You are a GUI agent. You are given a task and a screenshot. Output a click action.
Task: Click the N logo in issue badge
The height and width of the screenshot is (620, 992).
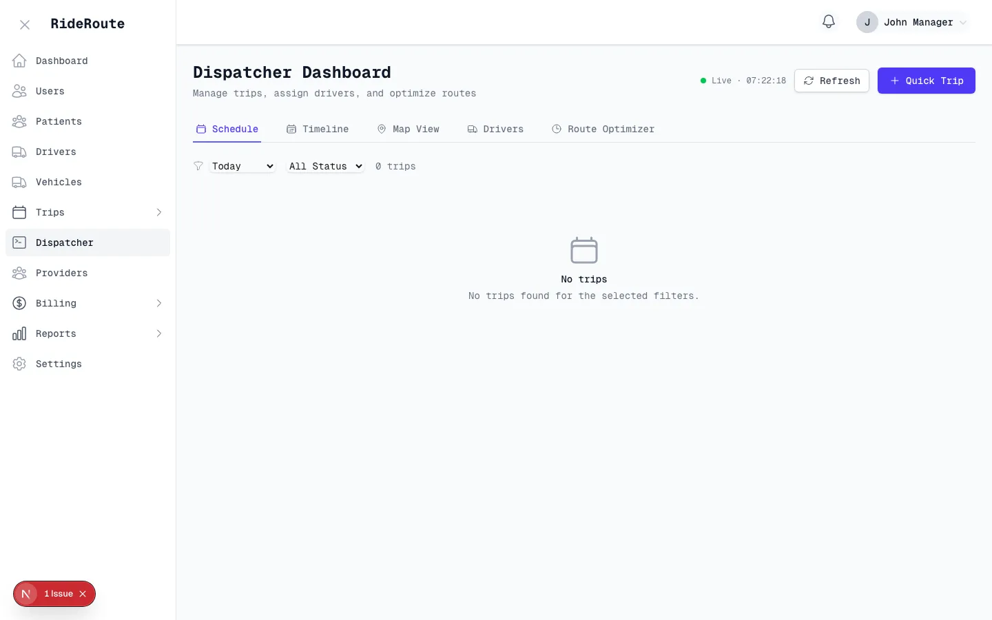point(25,594)
